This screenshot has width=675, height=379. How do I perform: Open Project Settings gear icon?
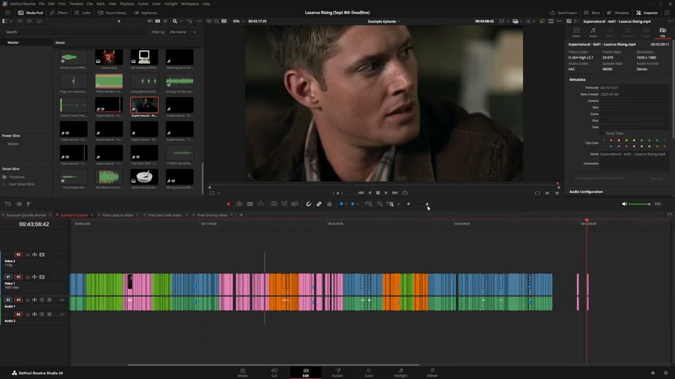pyautogui.click(x=666, y=373)
